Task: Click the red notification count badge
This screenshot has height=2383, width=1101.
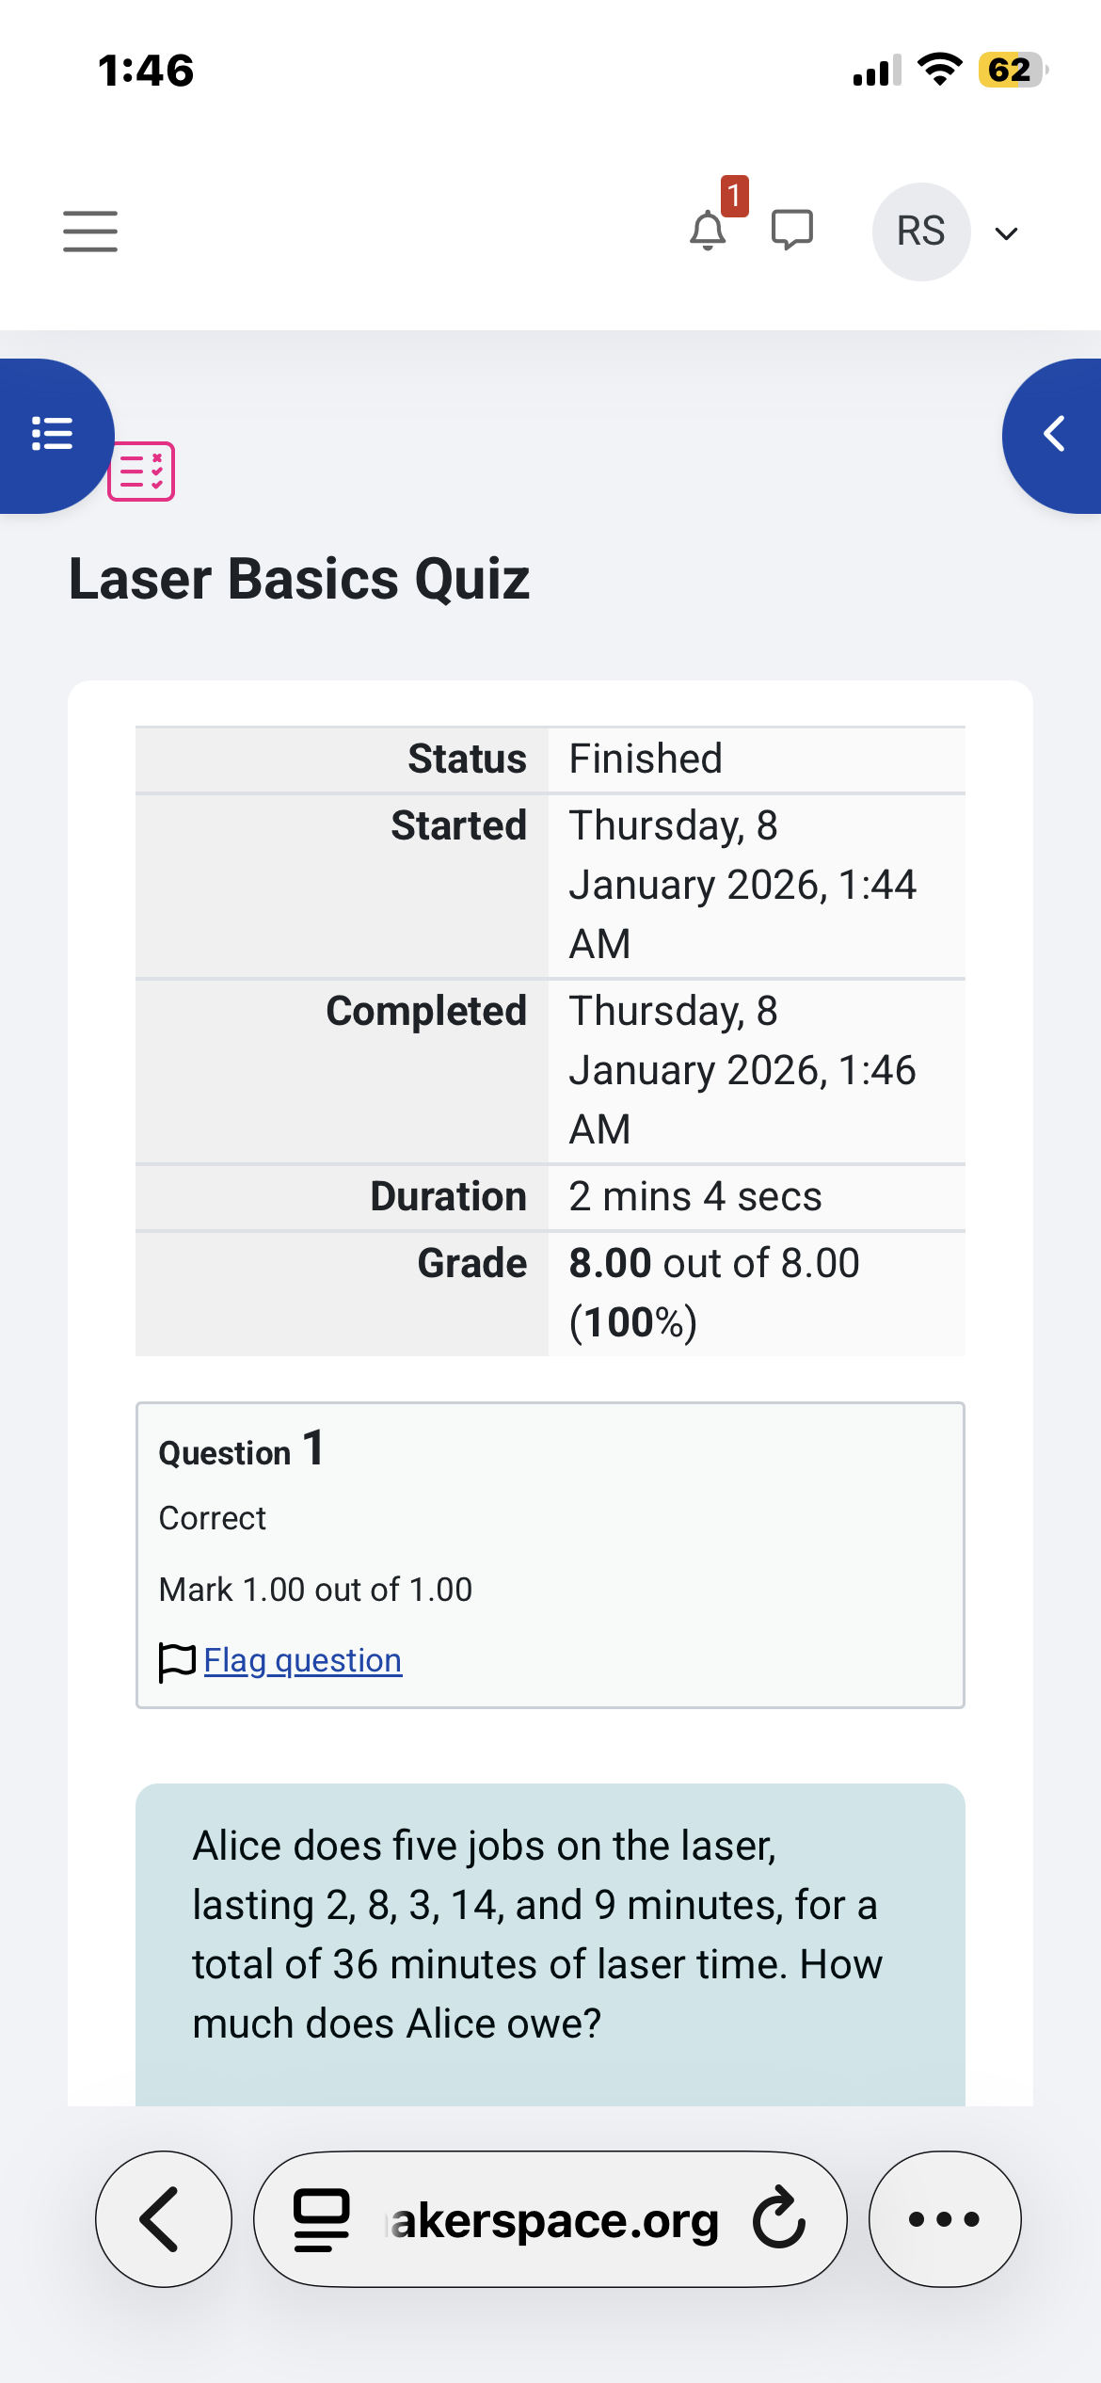Action: point(735,196)
